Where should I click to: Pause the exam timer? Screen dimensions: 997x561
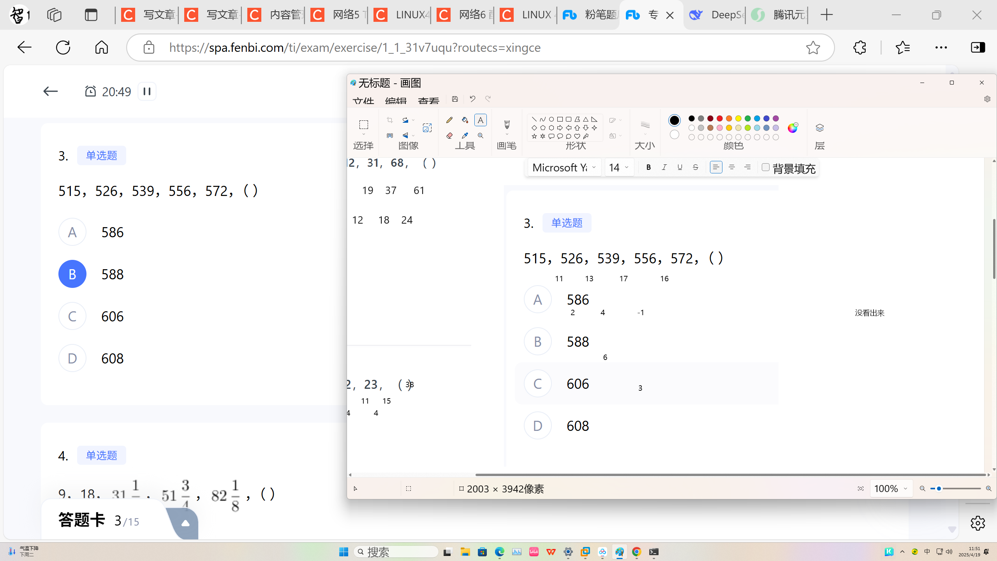[x=147, y=91]
